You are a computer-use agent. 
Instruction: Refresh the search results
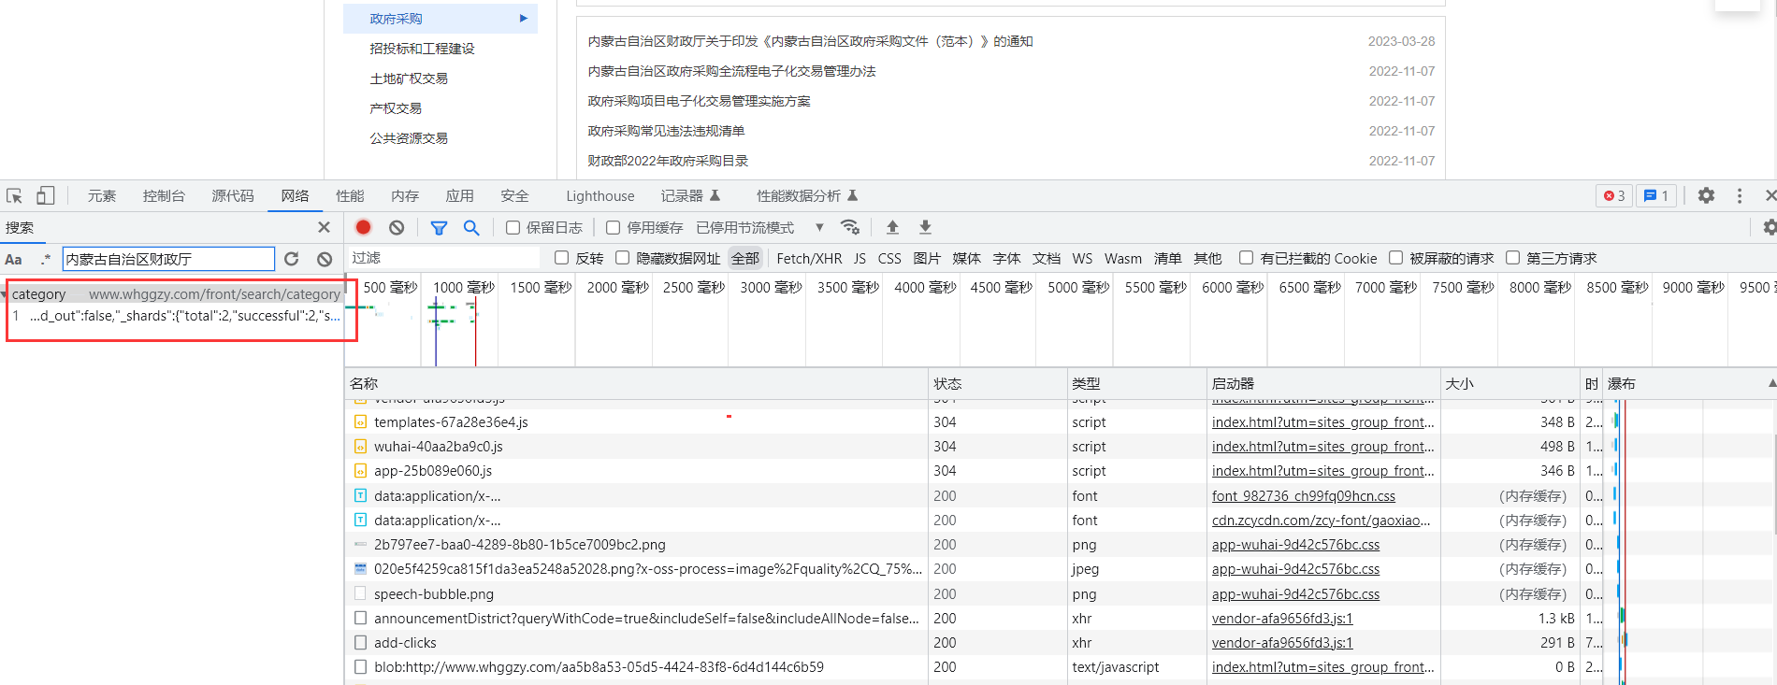click(x=292, y=259)
